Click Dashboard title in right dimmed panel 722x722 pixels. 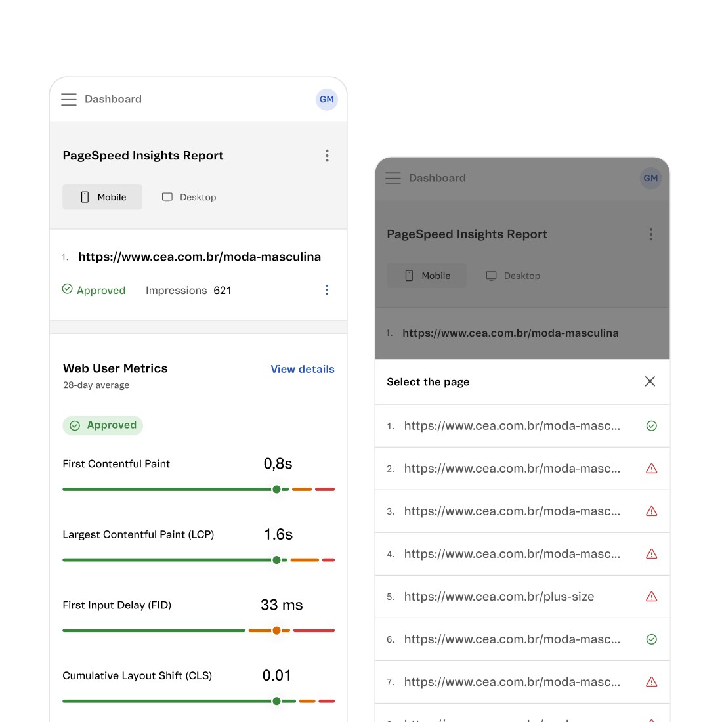437,178
